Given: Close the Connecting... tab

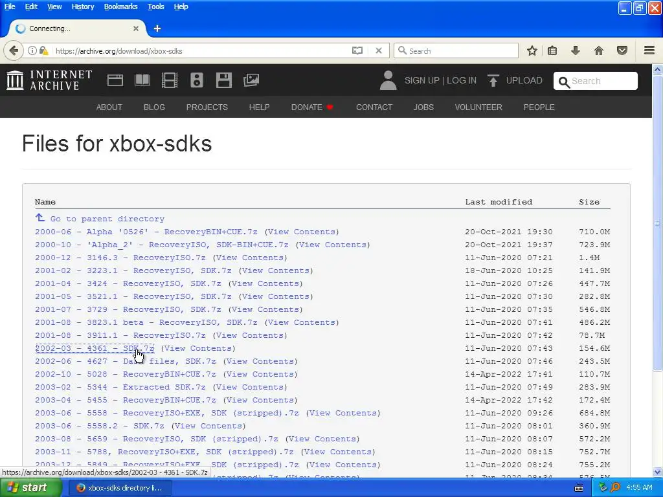Looking at the screenshot, I should [x=136, y=28].
